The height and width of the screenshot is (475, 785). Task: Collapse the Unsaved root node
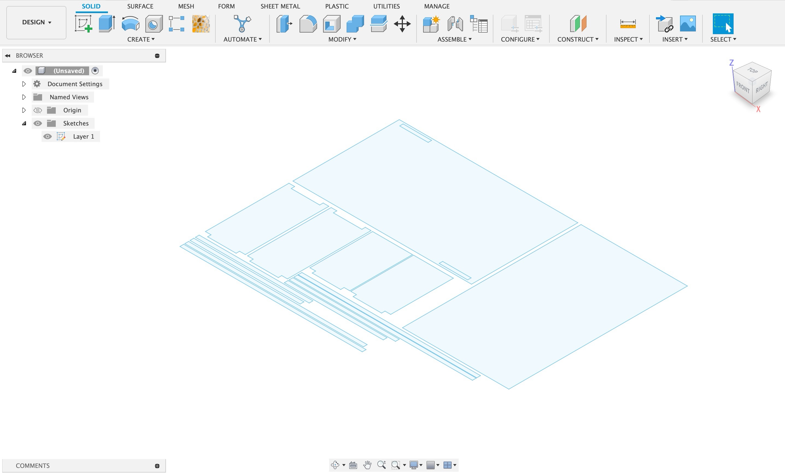click(x=14, y=71)
